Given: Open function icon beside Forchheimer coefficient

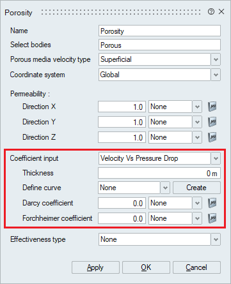Looking at the screenshot, I should [212, 218].
